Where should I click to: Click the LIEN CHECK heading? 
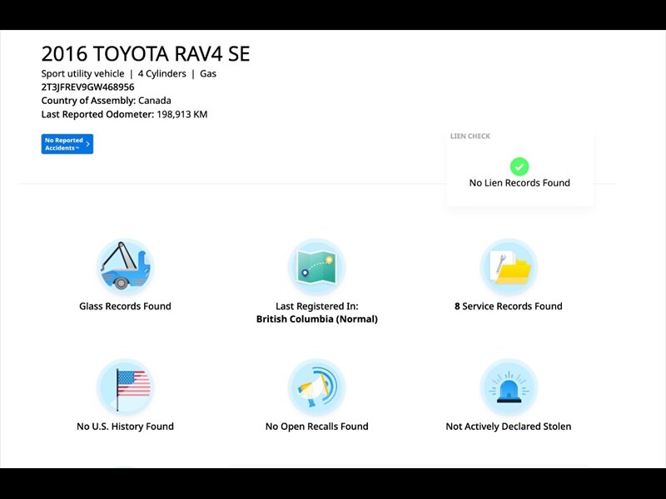(x=470, y=136)
